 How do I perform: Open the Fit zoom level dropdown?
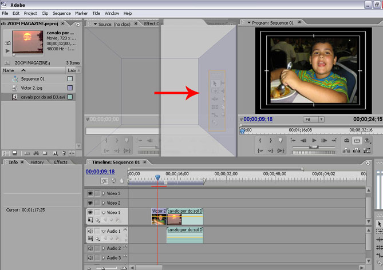click(313, 120)
